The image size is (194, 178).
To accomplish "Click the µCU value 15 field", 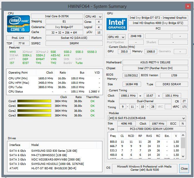I will [x=99, y=32].
